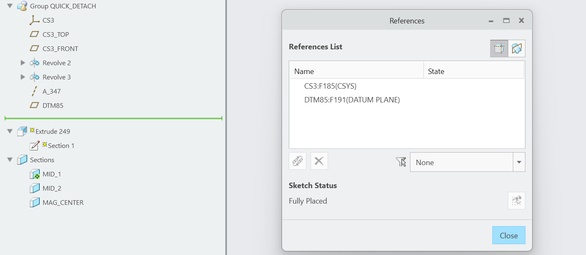Enable the cross-section reference view toggle
The image size is (586, 255).
pos(499,48)
